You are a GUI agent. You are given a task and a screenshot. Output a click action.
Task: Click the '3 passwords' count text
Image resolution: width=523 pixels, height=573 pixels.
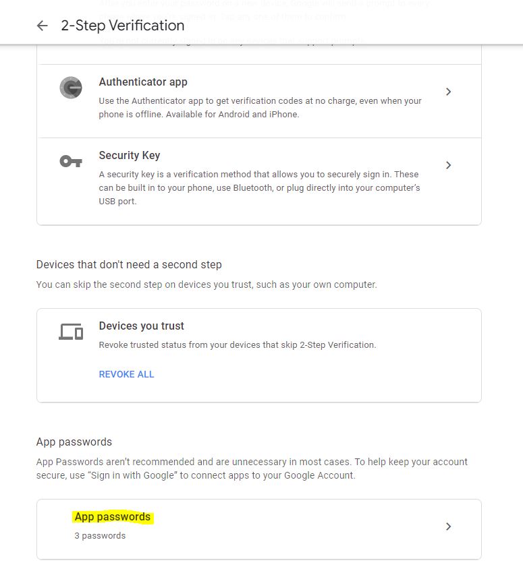tap(100, 536)
